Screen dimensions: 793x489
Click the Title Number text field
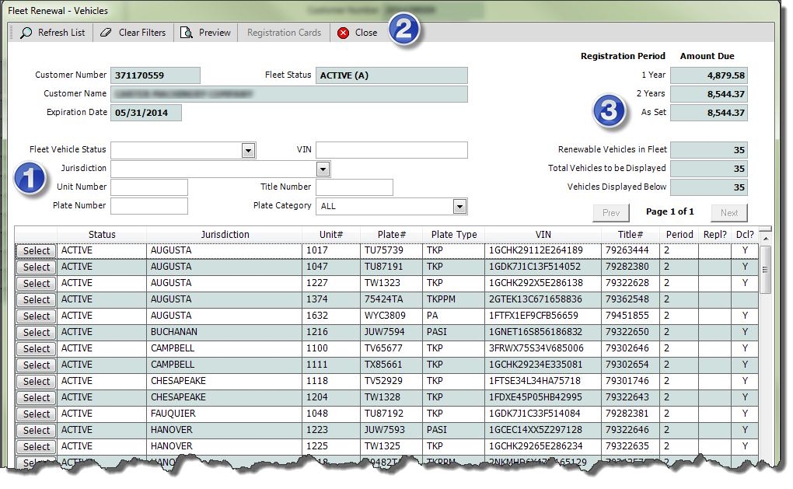coord(354,187)
